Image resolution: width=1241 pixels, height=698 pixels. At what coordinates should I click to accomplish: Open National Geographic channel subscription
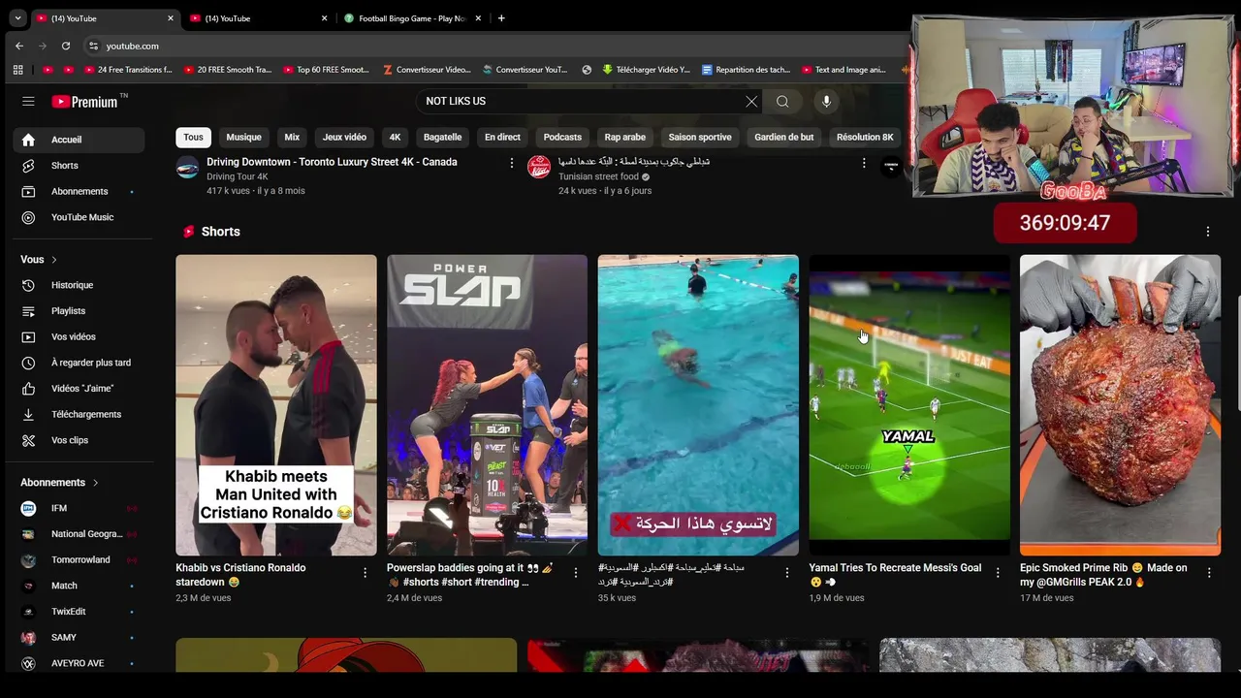(x=80, y=534)
